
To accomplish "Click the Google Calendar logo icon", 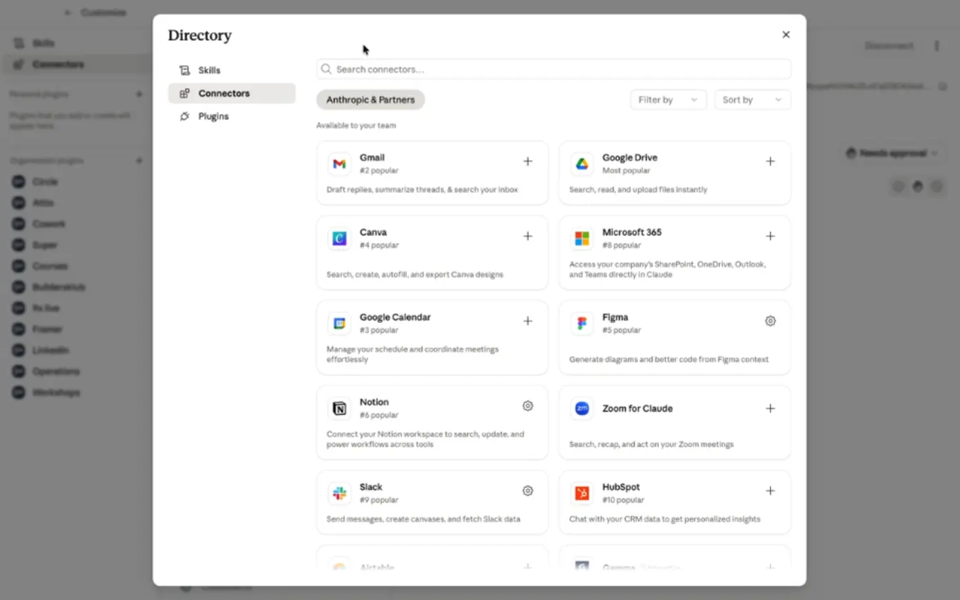I will (339, 323).
